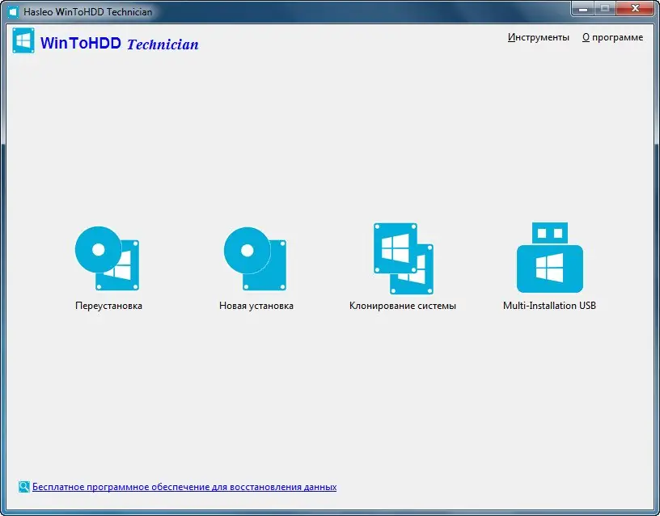The height and width of the screenshot is (516, 660).
Task: Open the О программе menu
Action: click(614, 37)
